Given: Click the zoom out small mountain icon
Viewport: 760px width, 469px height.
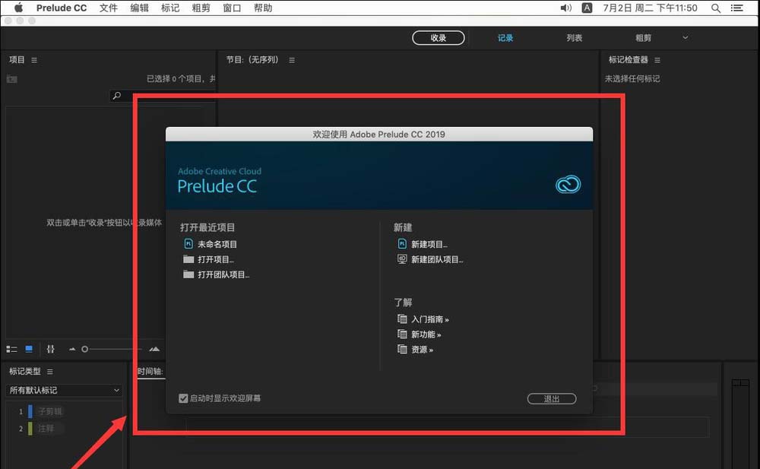Looking at the screenshot, I should point(72,349).
